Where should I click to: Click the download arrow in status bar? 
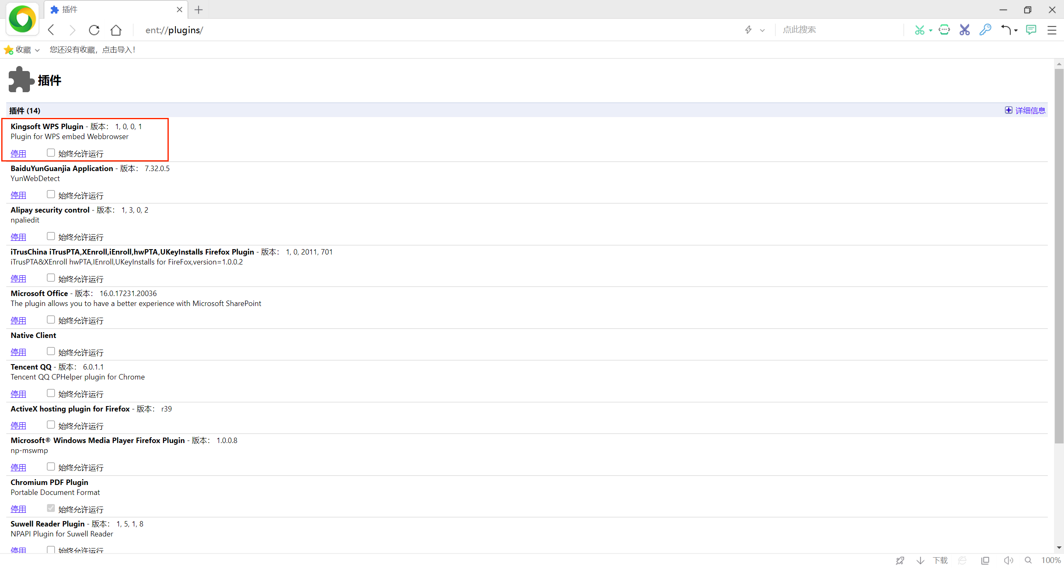coord(921,561)
